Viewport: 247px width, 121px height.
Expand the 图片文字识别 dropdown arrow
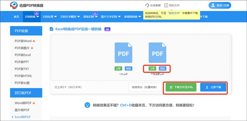[x=119, y=17]
